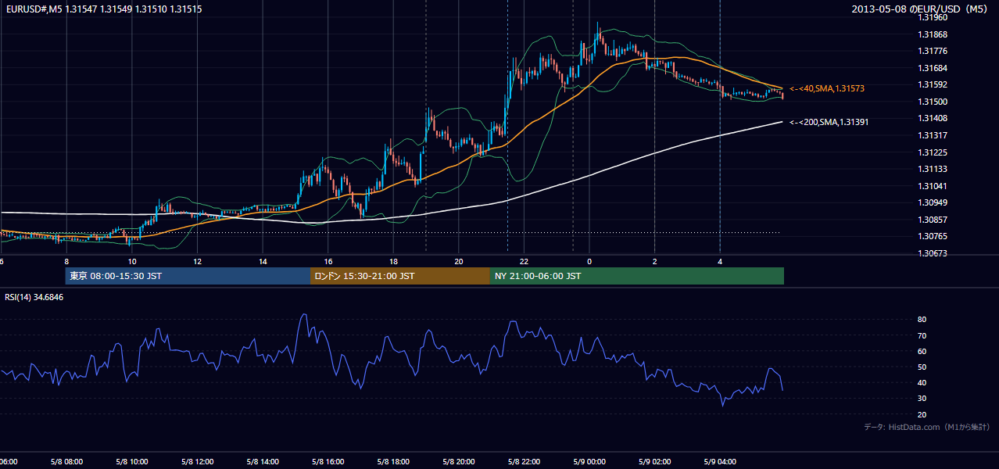This screenshot has width=999, height=469.
Task: Click hour label 16 under the price chart
Action: click(328, 261)
